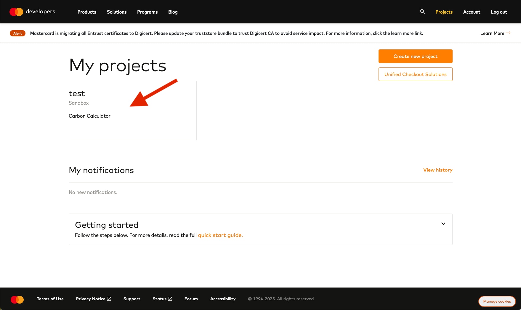Open the Programs menu
Viewport: 521px width, 310px height.
[147, 12]
